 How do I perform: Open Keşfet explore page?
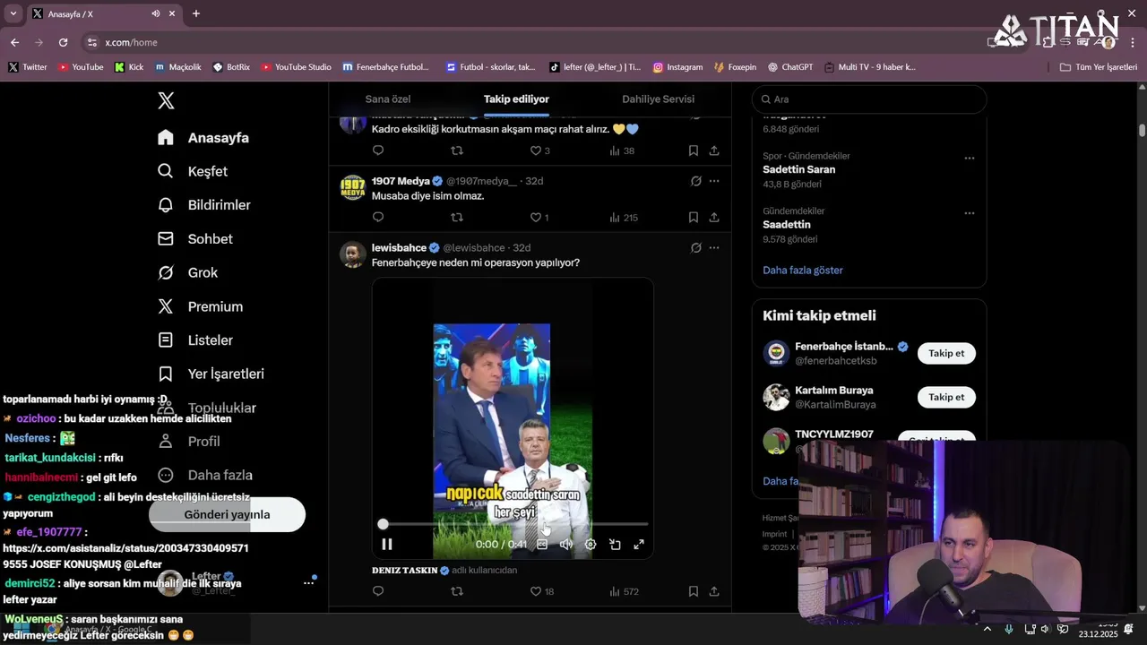(x=193, y=171)
